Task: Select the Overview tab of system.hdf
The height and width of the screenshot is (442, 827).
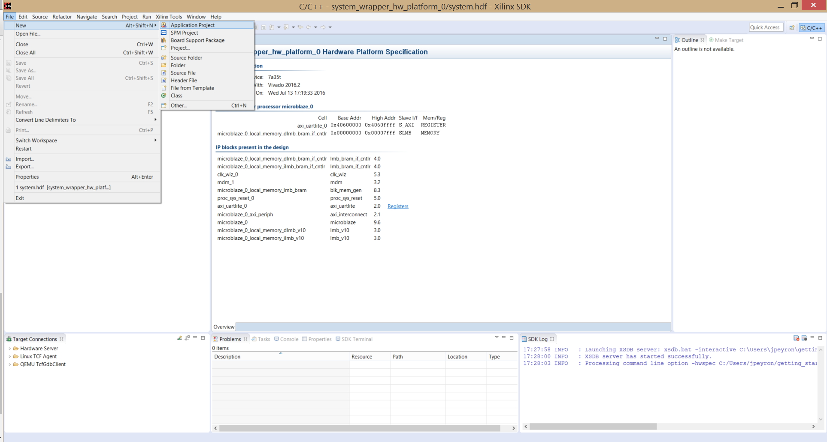Action: pyautogui.click(x=224, y=327)
